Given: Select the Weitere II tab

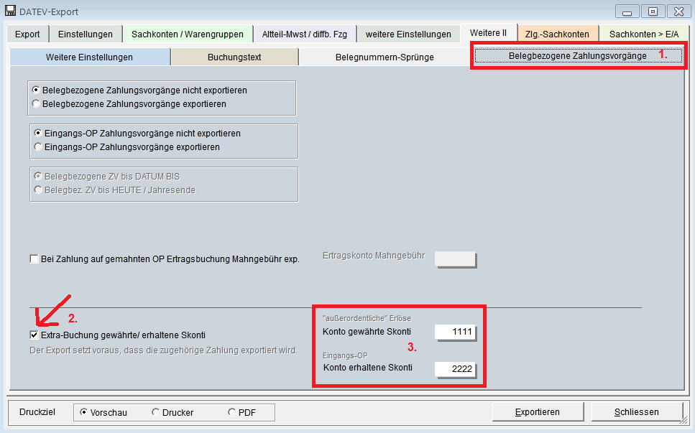Looking at the screenshot, I should coord(489,33).
